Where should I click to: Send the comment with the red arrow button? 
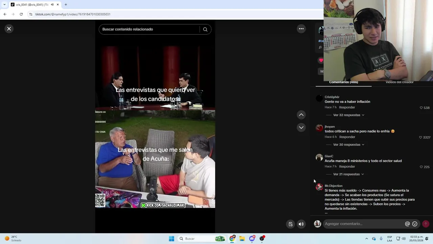(x=426, y=224)
